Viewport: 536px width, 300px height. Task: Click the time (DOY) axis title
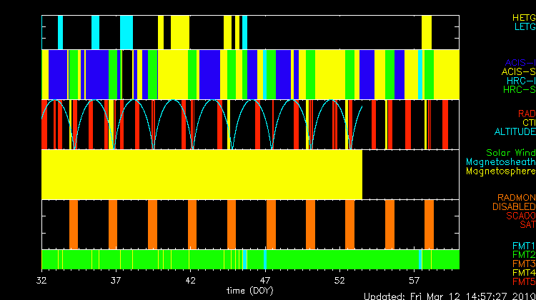249,290
